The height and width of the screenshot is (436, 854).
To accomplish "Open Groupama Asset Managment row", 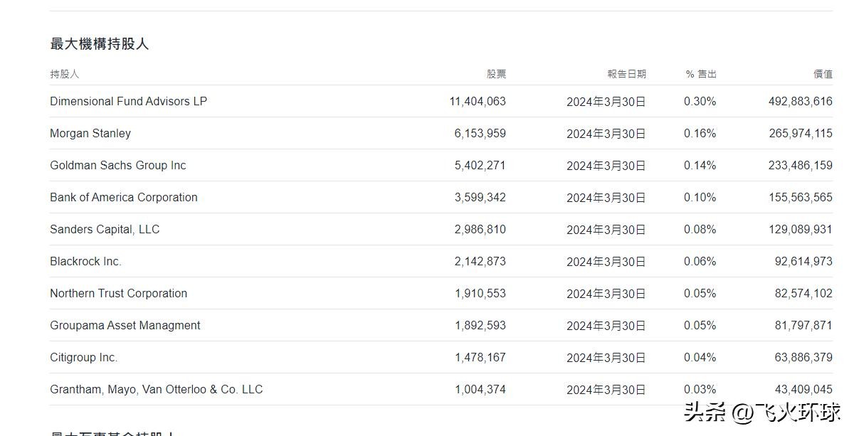I will coord(125,325).
